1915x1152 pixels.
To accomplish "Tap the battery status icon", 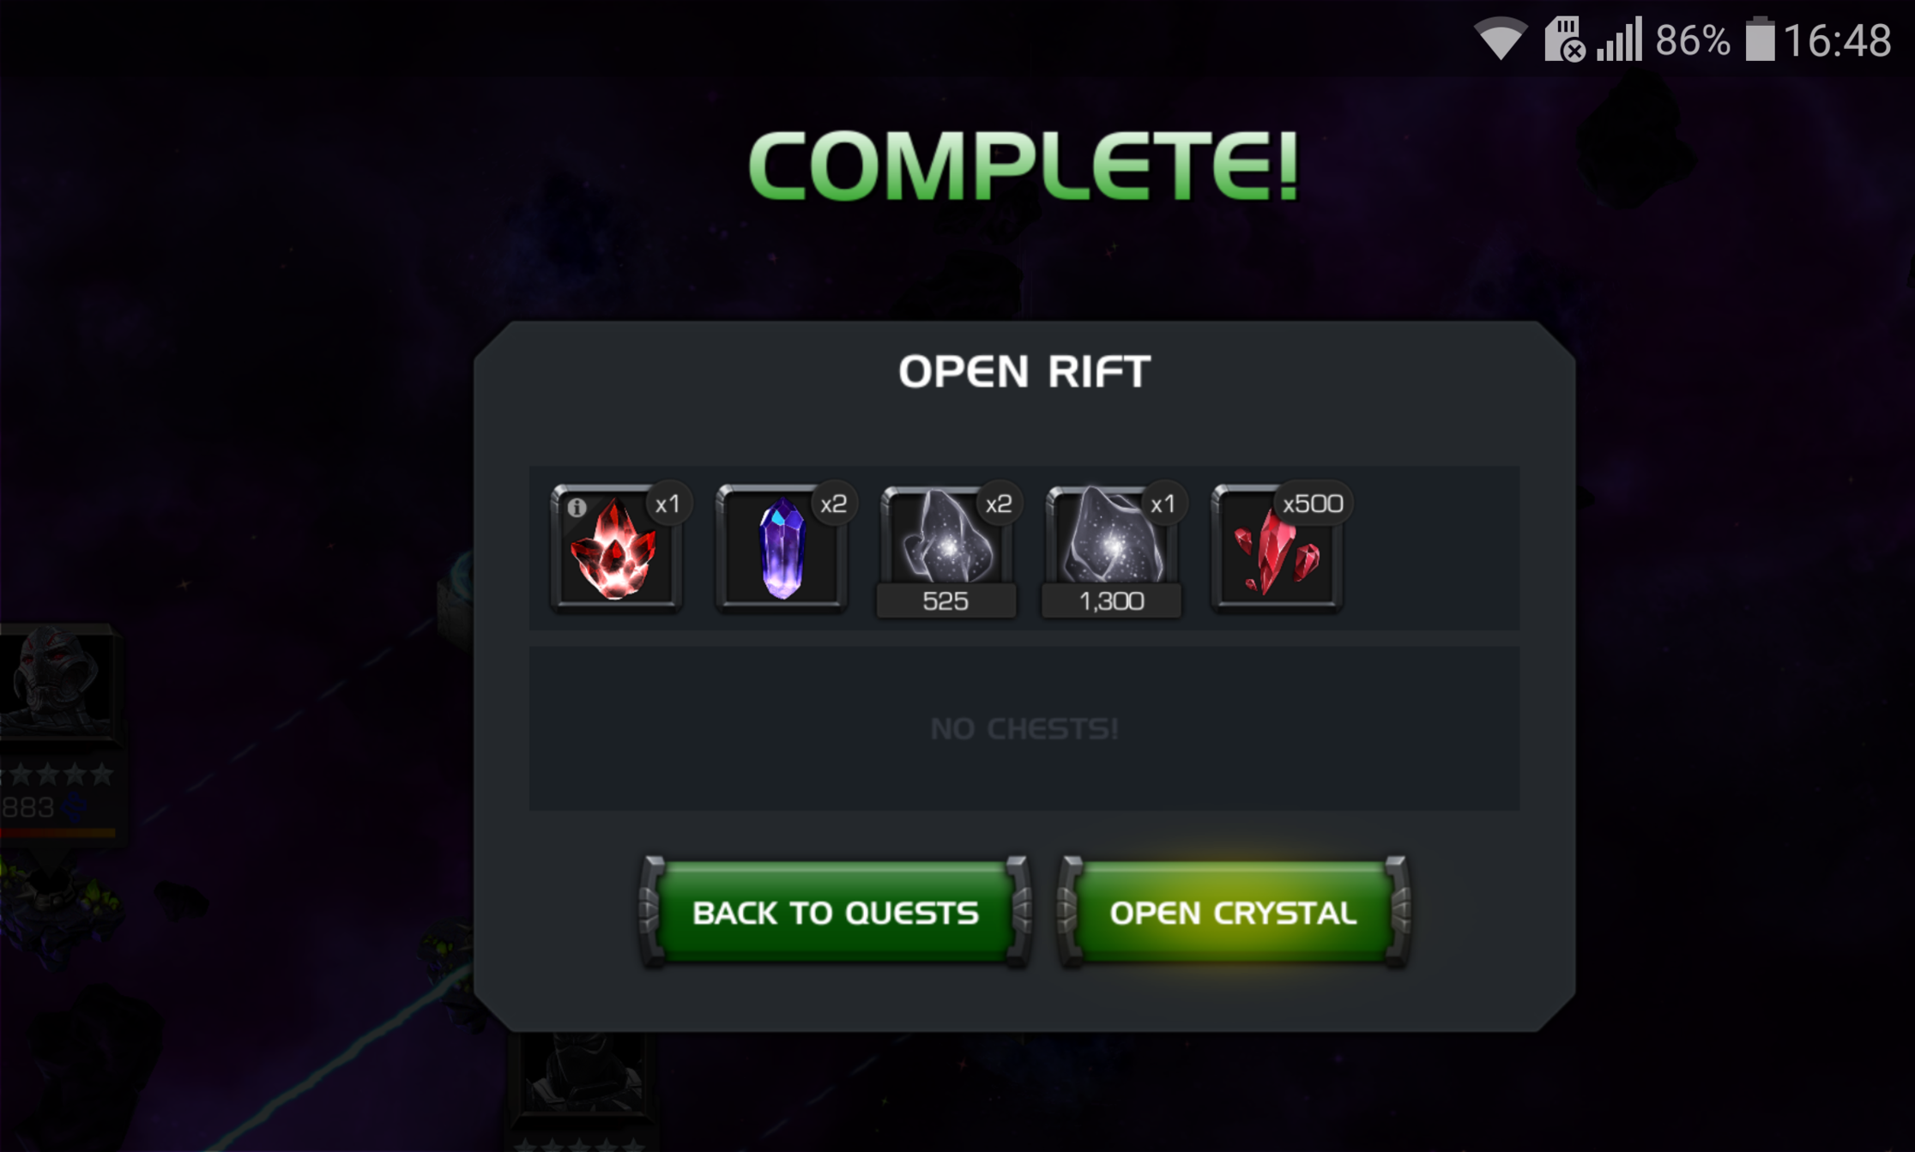I will [1760, 39].
